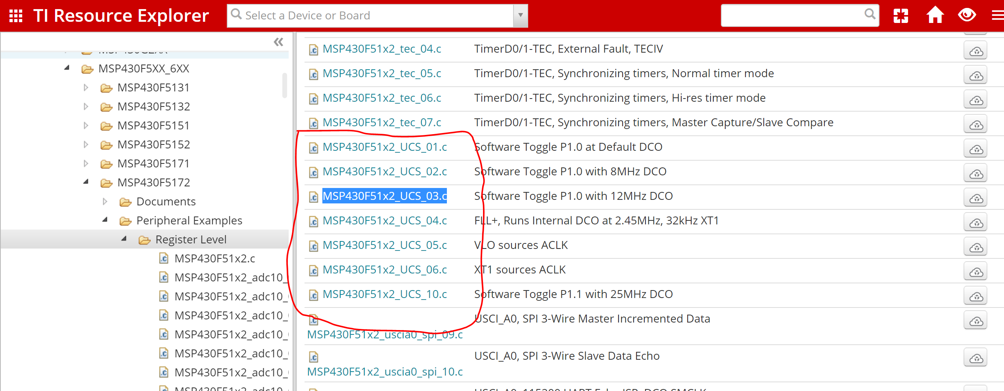Screen dimensions: 1004x391
Task: Expand the Documents folder
Action: pyautogui.click(x=105, y=201)
